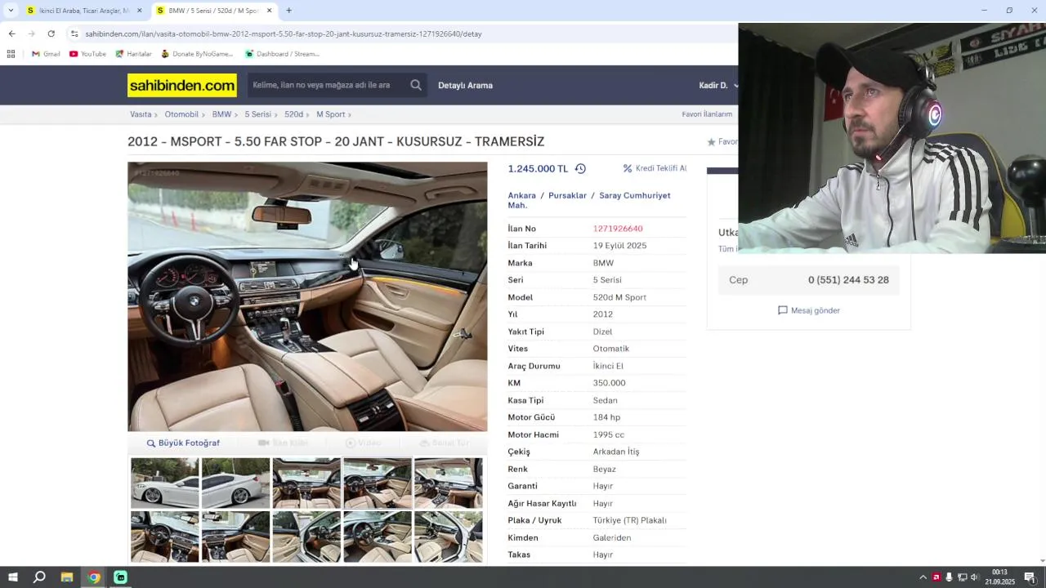Close the İkinci El Araba tab
Viewport: 1046px width, 588px height.
point(139,11)
